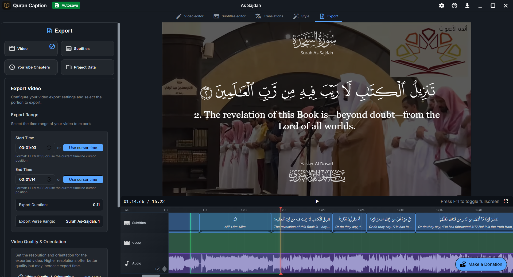Click the magic wand Style icon
513x277 pixels.
click(296, 16)
